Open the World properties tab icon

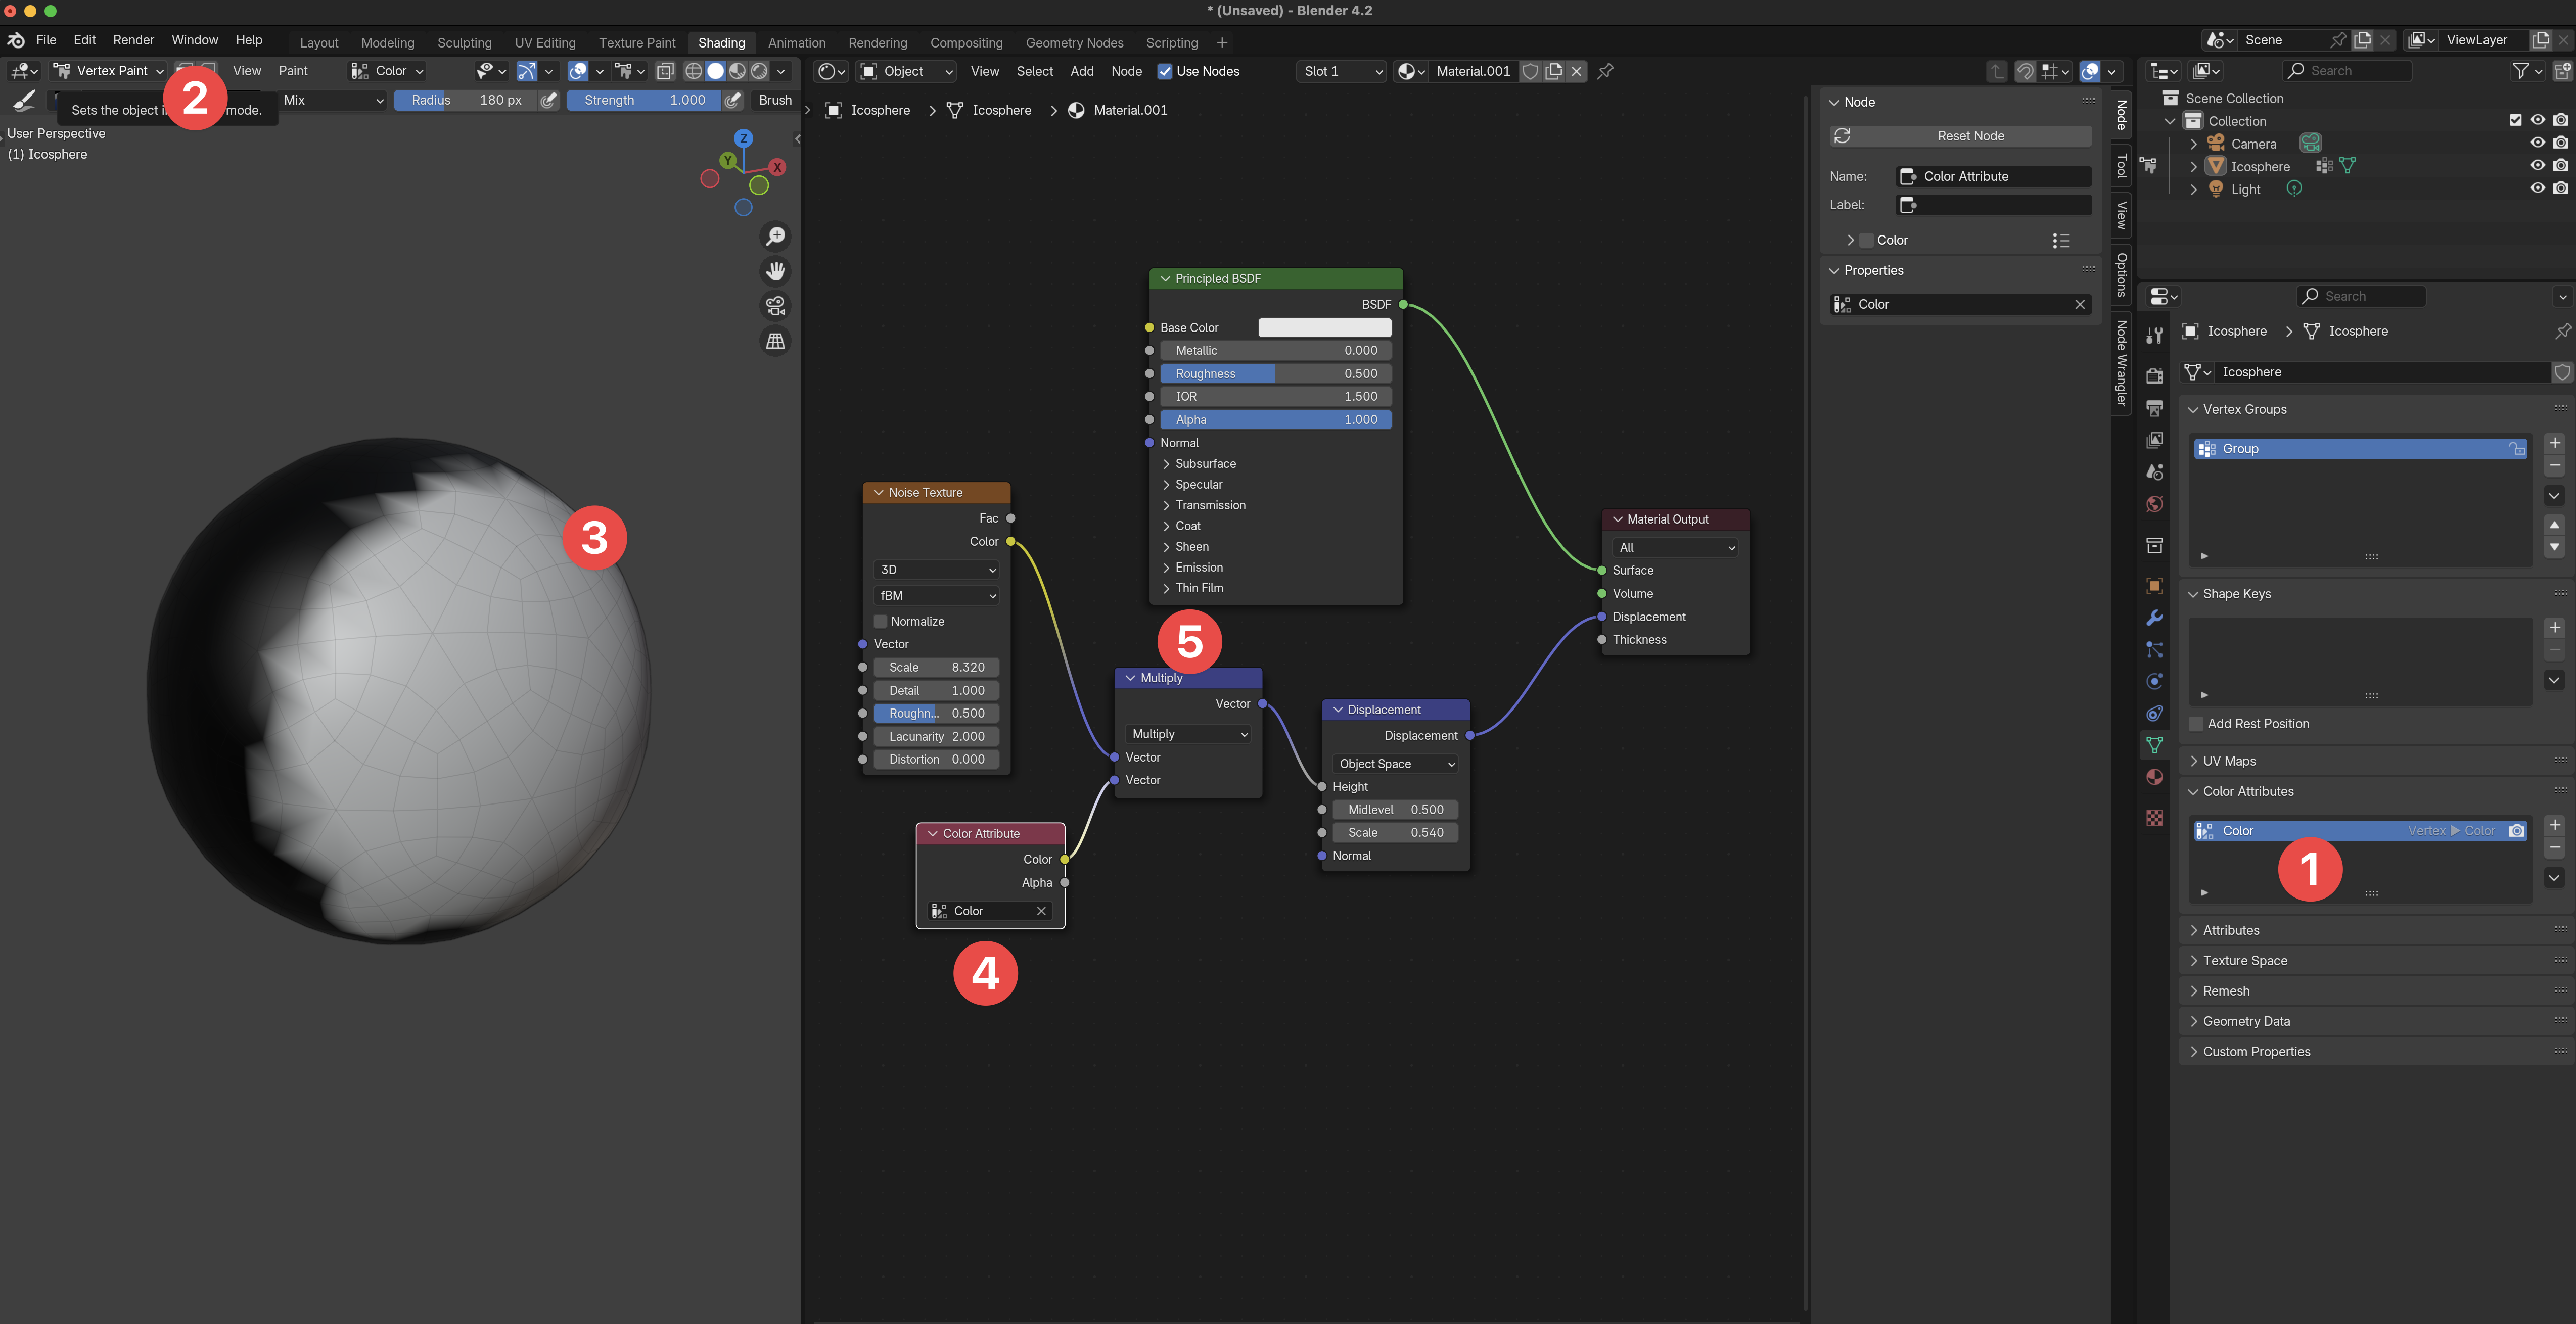tap(2154, 504)
